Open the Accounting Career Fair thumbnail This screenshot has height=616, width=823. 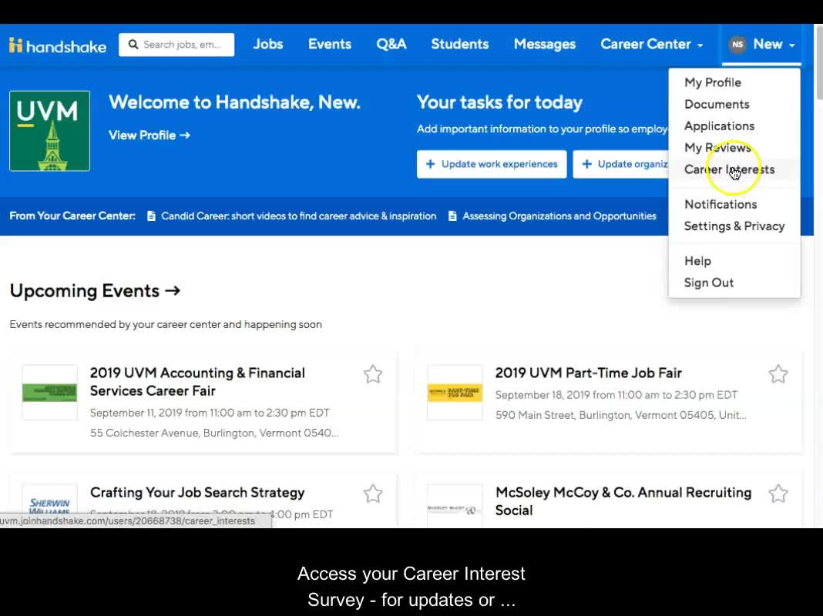50,392
